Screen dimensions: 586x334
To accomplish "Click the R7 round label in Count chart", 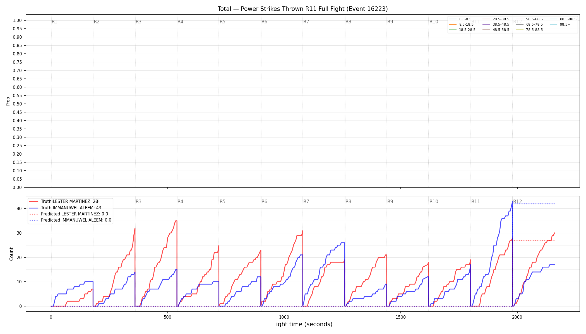I will pyautogui.click(x=306, y=202).
